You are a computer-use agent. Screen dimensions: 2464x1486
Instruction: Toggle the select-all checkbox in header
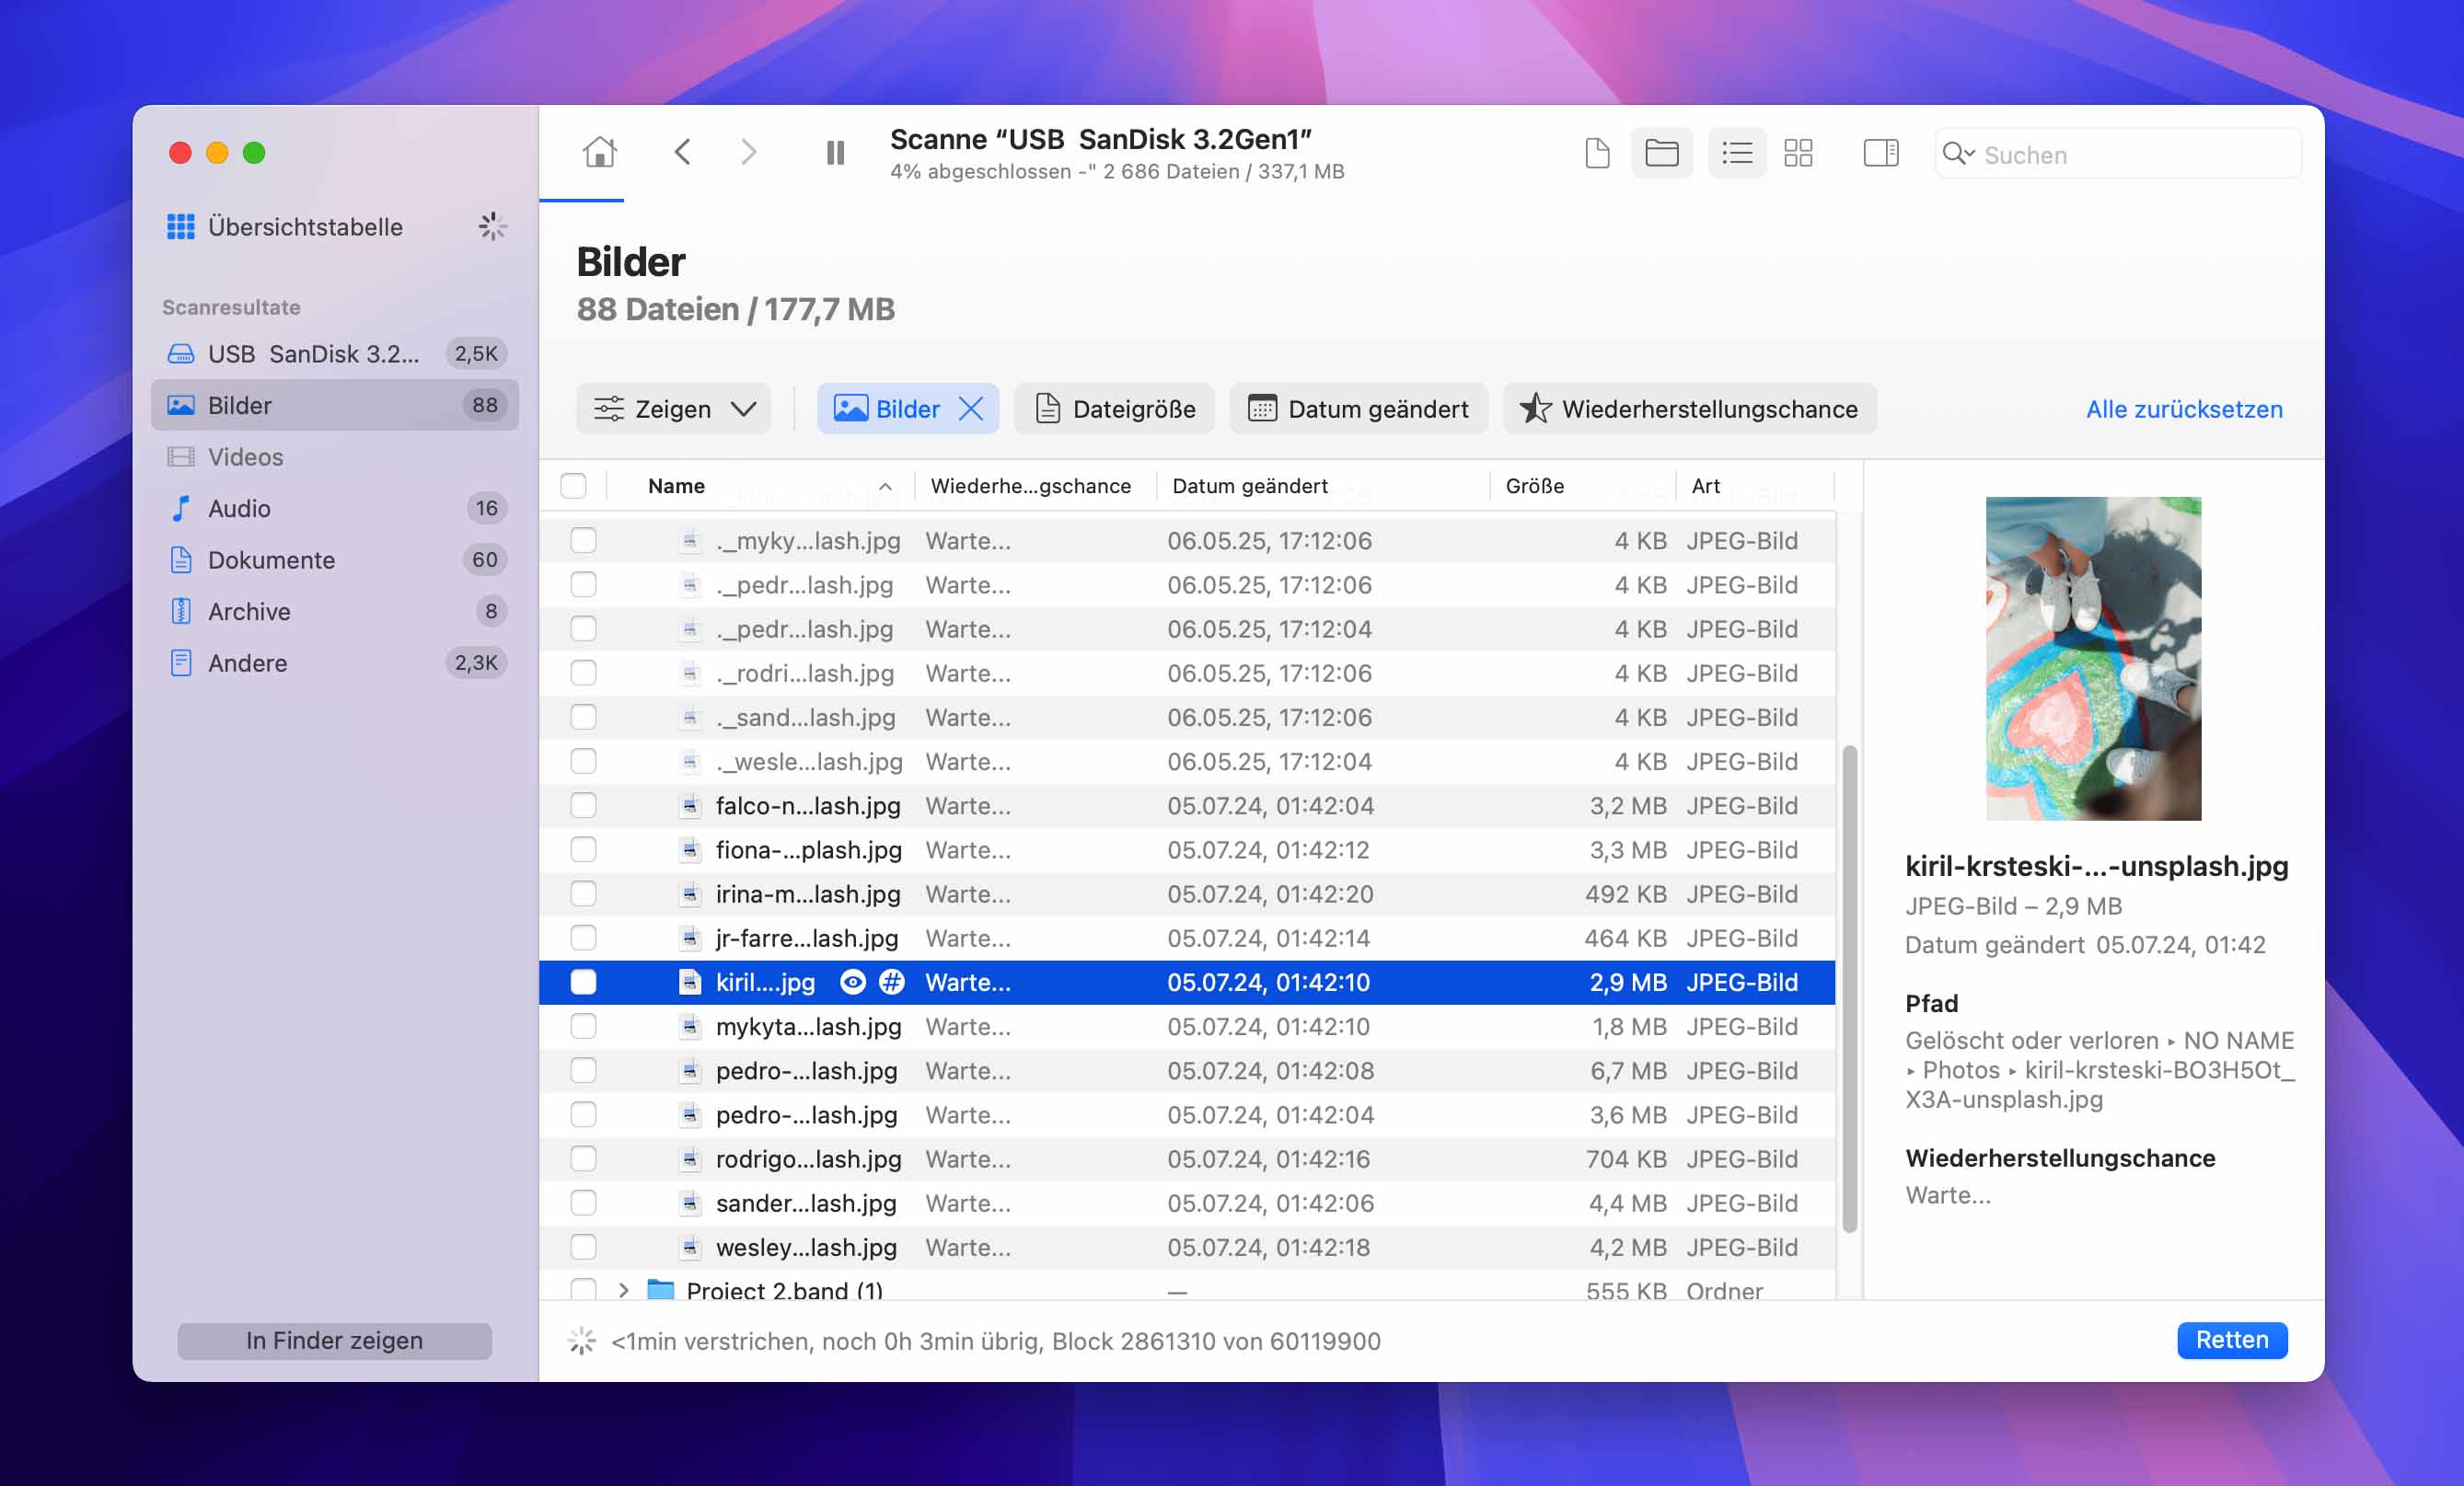point(574,486)
